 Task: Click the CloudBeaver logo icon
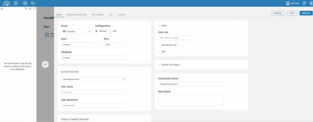point(6,3)
